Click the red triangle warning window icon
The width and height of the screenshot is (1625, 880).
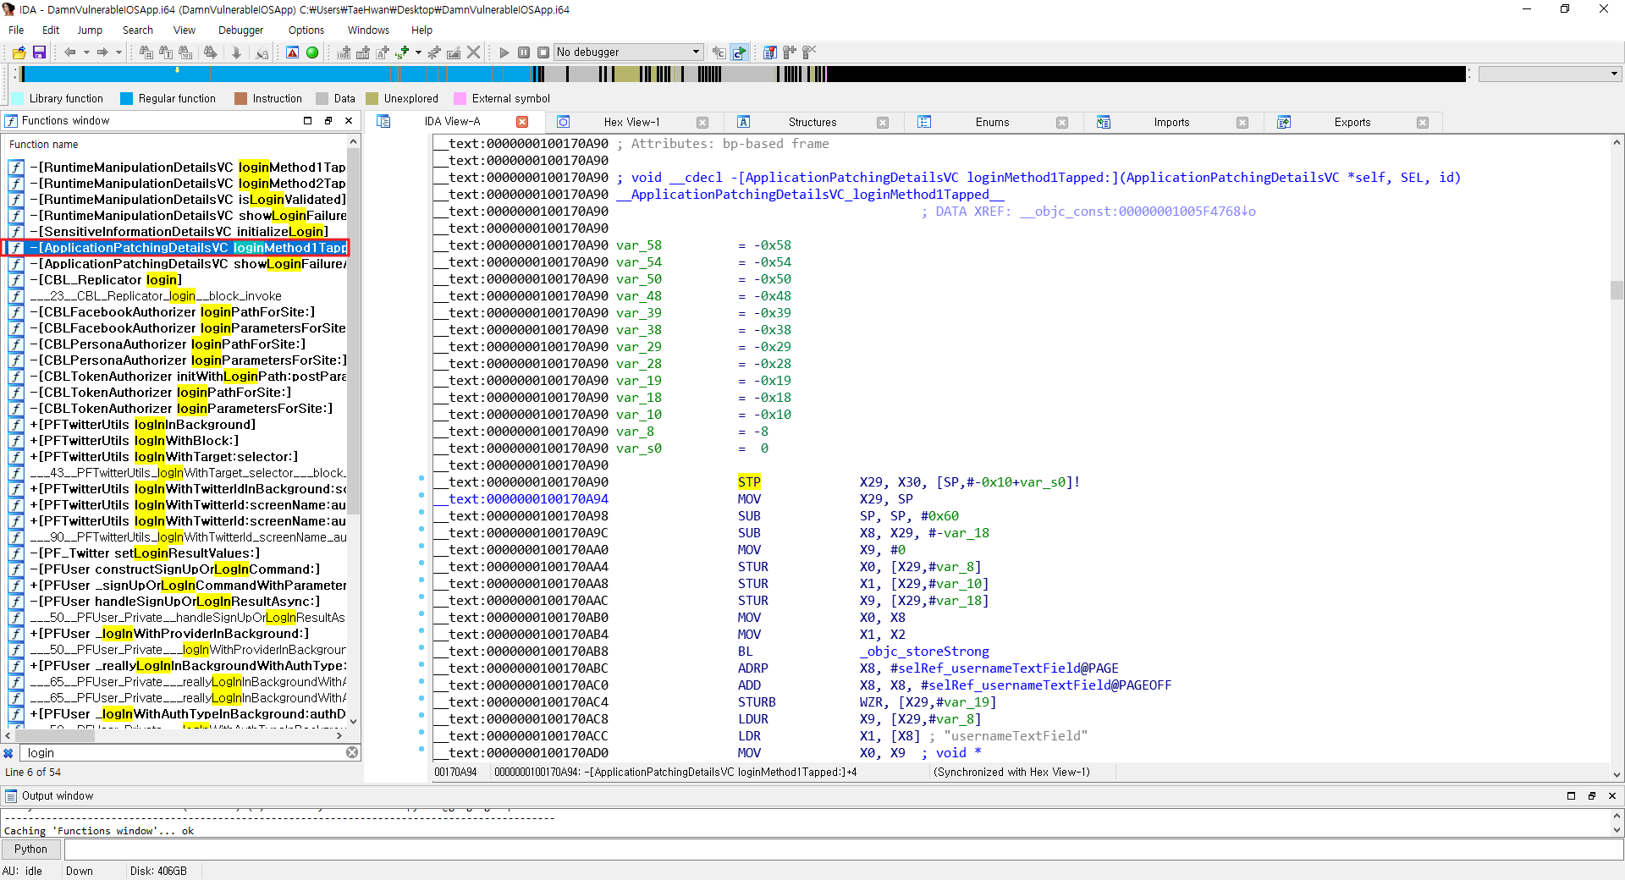292,52
